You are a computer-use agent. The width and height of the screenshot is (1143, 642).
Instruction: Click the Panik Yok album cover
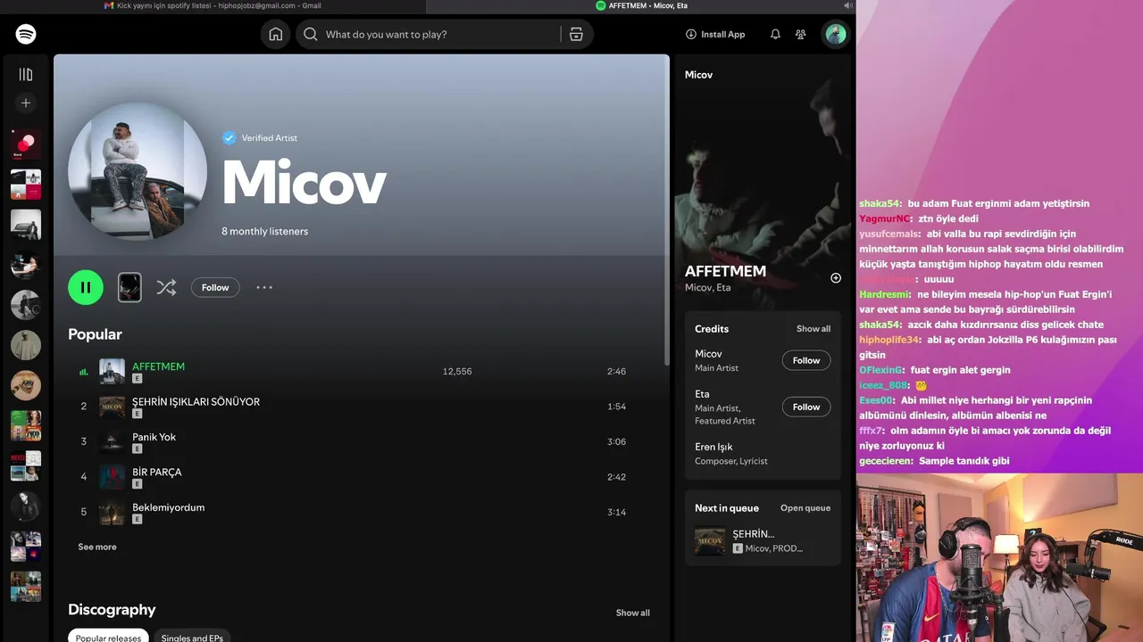(x=112, y=442)
